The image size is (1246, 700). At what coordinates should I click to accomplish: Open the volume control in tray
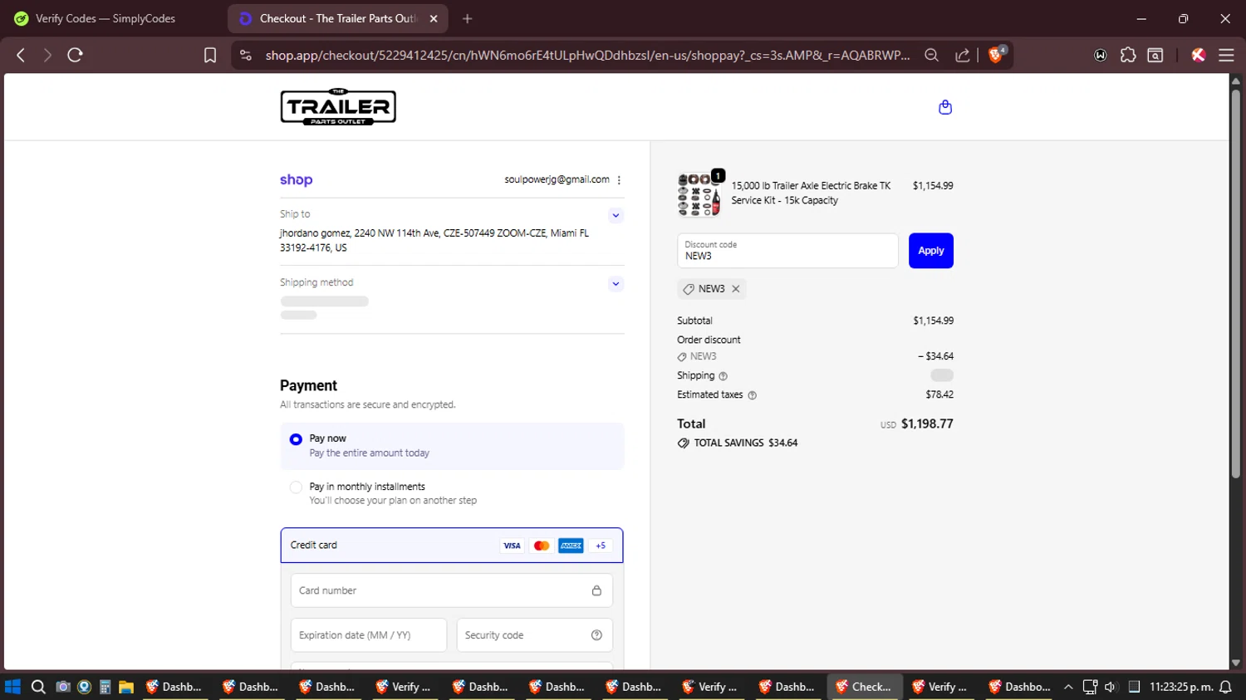pos(1111,687)
